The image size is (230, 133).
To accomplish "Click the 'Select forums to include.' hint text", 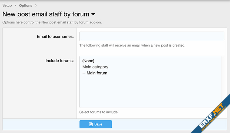I will (99, 112).
